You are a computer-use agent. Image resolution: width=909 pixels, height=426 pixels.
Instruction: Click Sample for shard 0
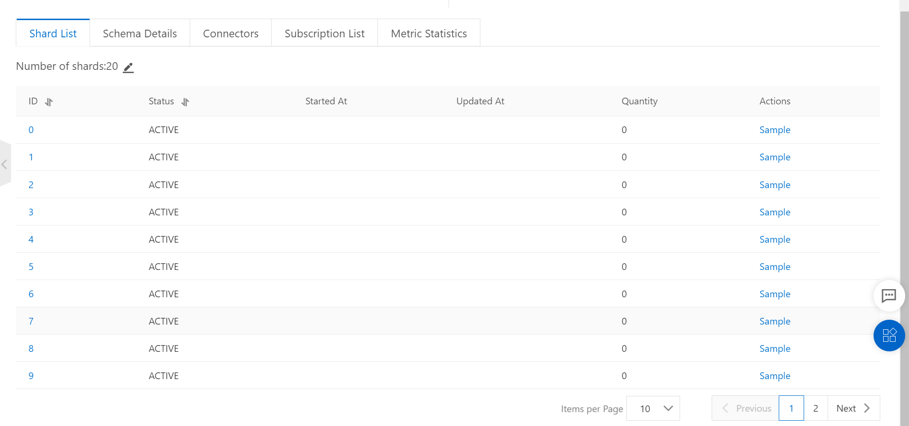point(774,130)
